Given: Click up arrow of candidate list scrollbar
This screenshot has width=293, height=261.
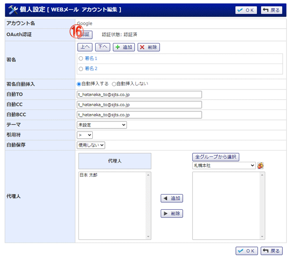Looking at the screenshot, I should [x=262, y=175].
